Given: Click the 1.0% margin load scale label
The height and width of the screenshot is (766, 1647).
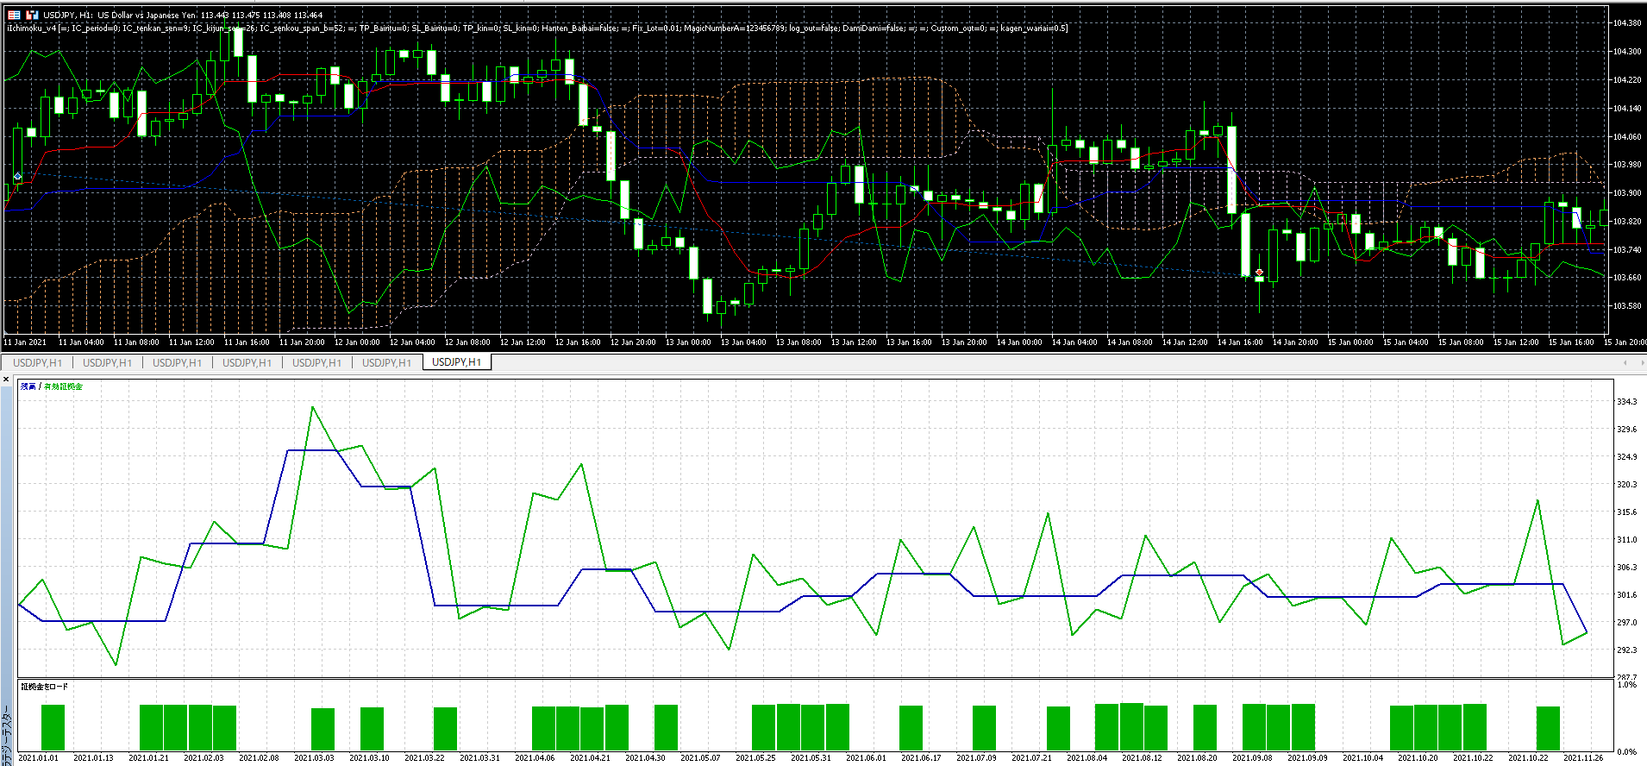Looking at the screenshot, I should 1626,685.
